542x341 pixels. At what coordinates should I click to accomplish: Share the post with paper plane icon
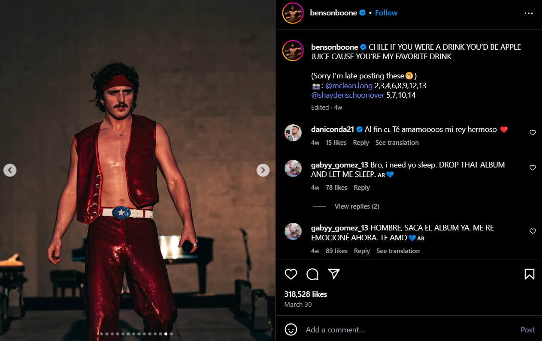(334, 274)
